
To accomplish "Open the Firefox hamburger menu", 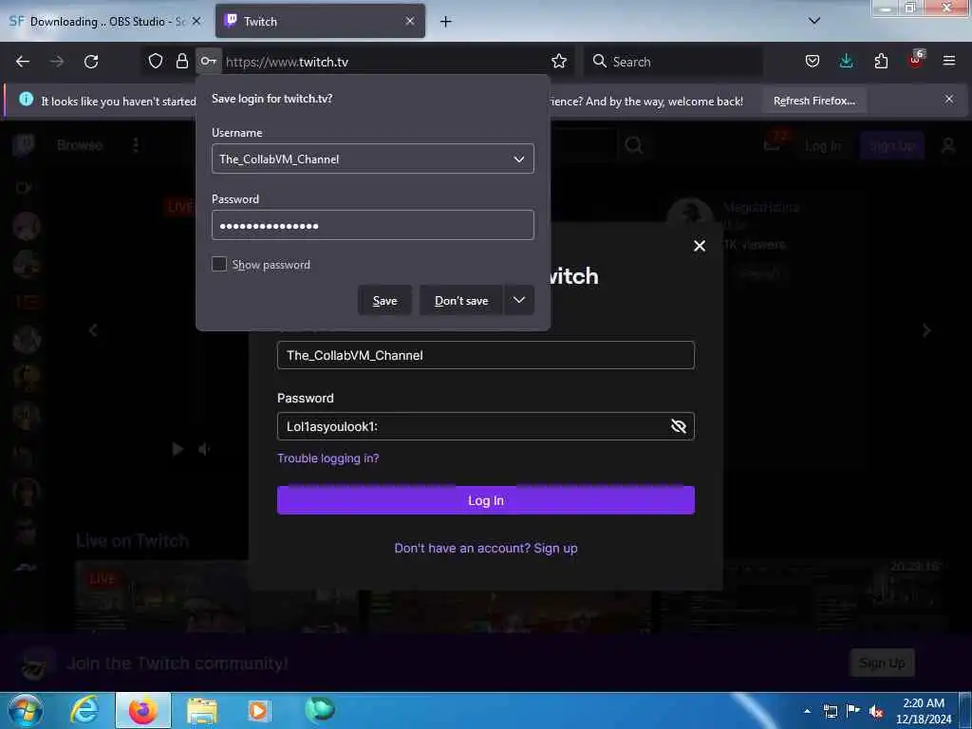I will tap(949, 62).
